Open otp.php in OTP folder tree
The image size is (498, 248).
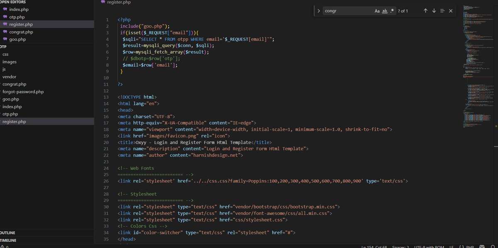(x=10, y=114)
